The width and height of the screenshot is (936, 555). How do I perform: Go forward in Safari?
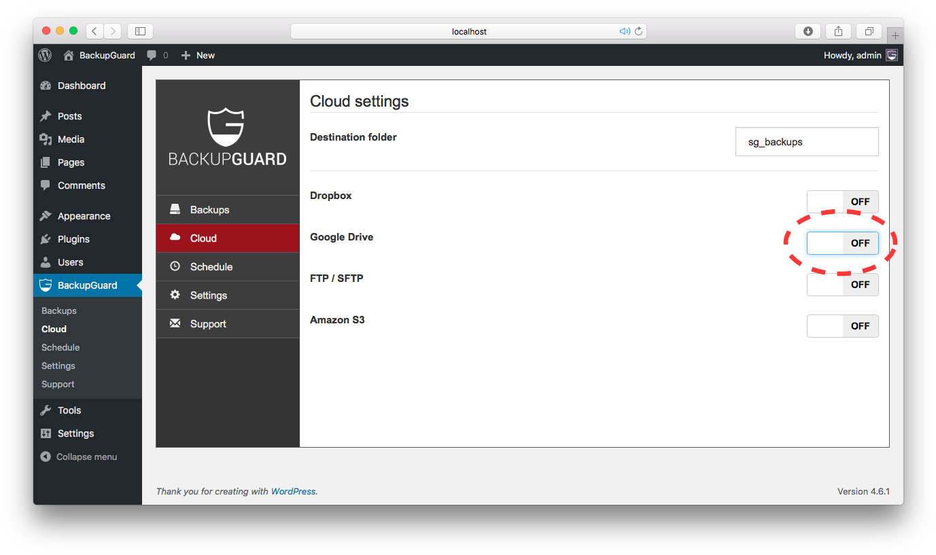[113, 31]
